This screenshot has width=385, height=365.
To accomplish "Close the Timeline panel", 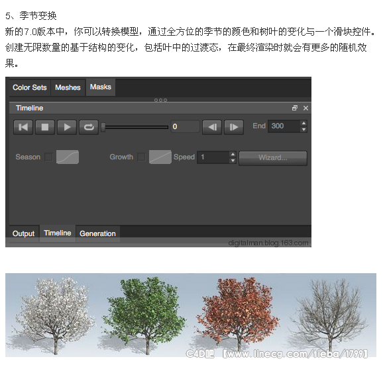I will click(x=305, y=108).
